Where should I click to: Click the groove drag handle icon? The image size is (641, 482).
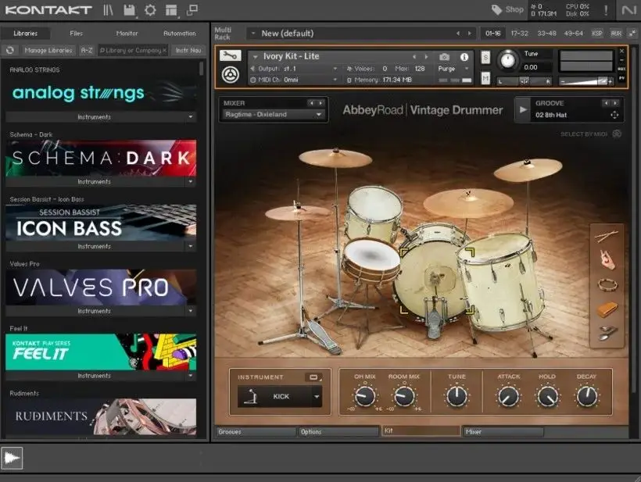tap(614, 115)
